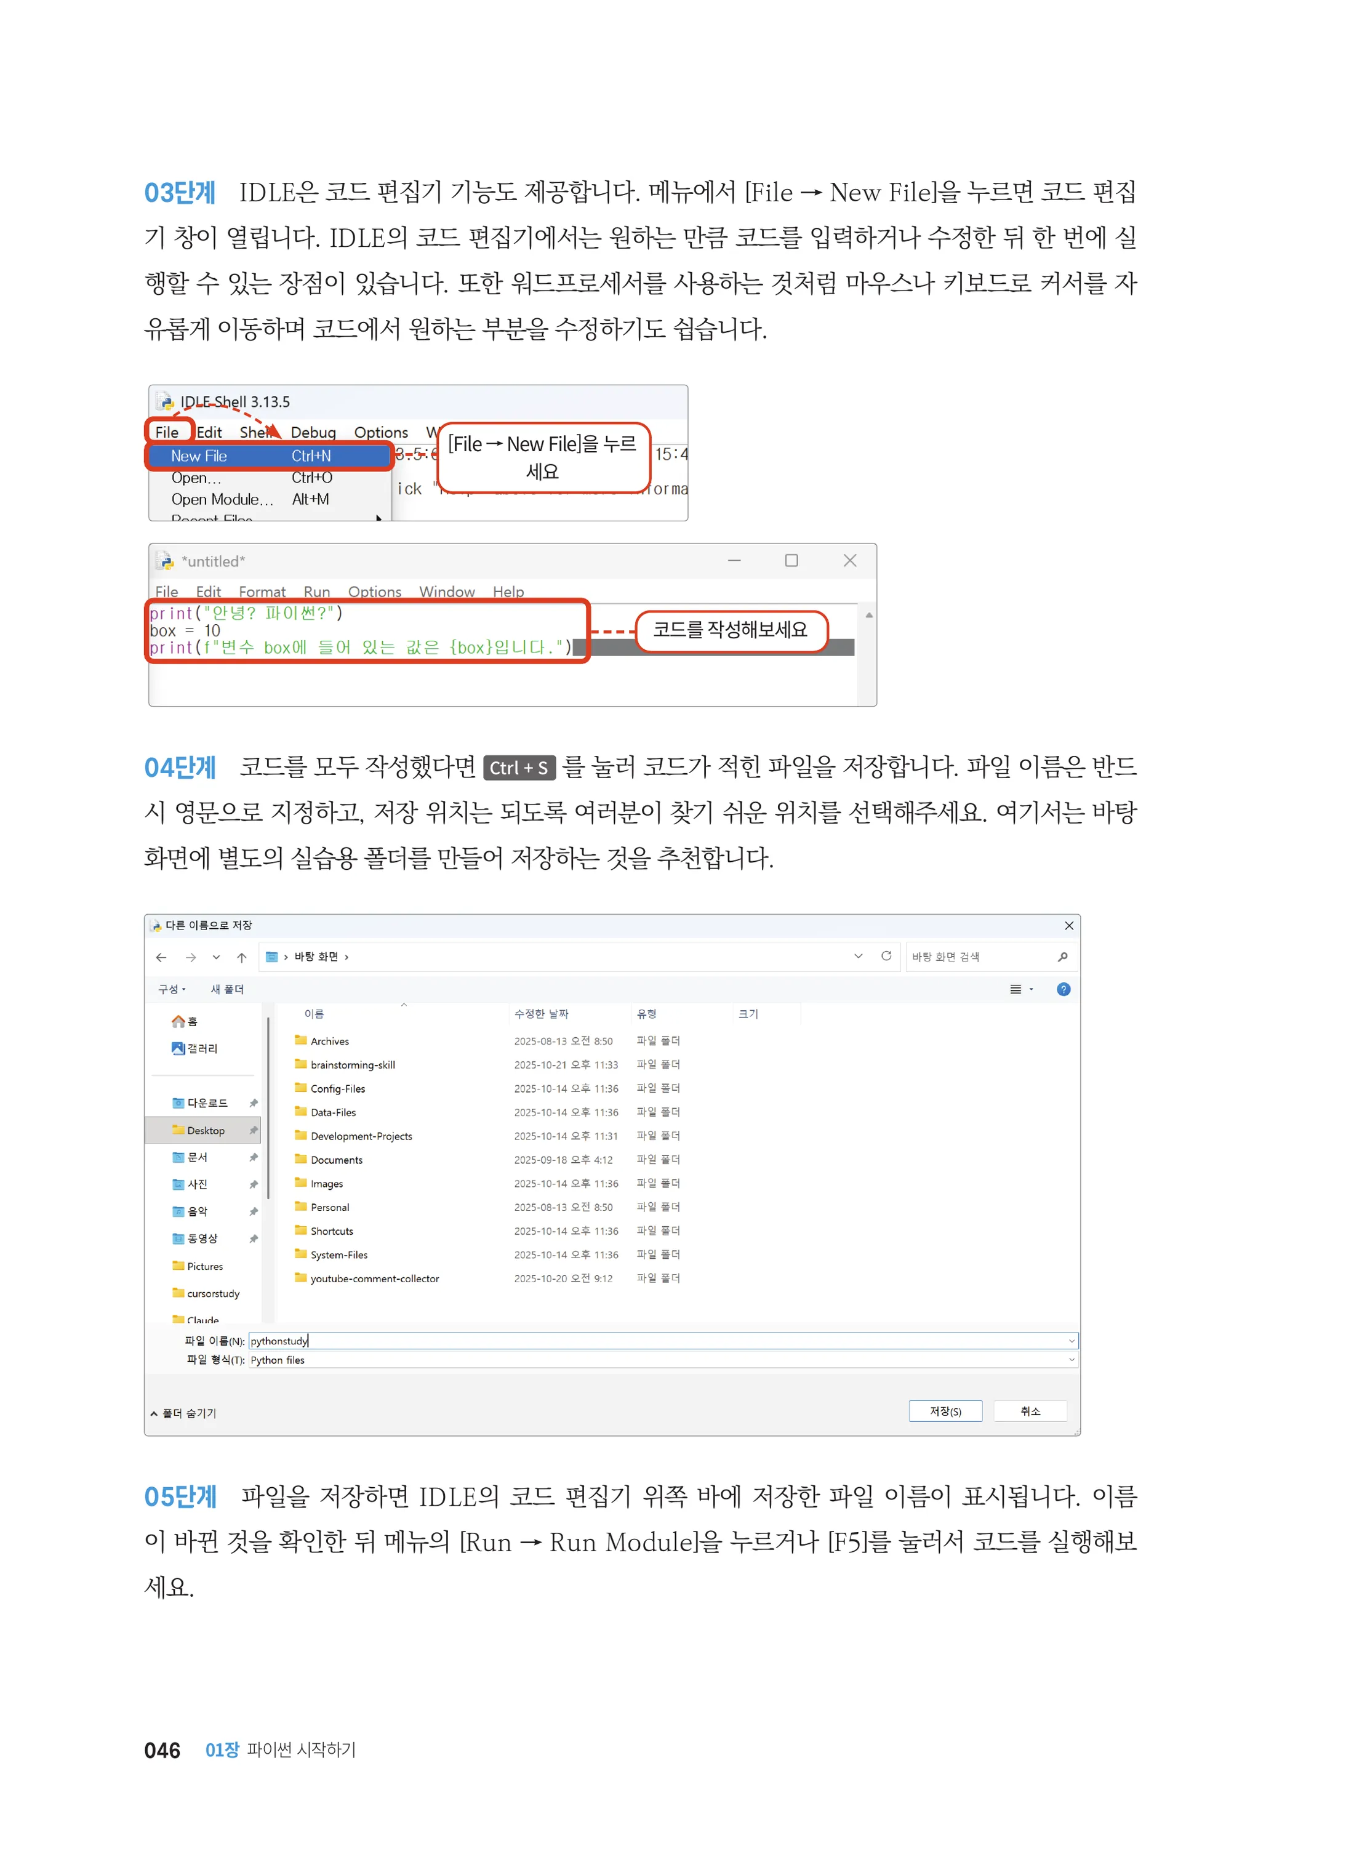Click the search magnifier icon in Save As dialog

[1063, 957]
